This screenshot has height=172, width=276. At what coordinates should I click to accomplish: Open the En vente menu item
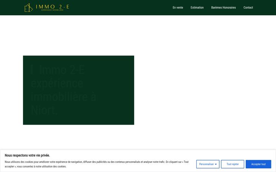click(x=178, y=8)
